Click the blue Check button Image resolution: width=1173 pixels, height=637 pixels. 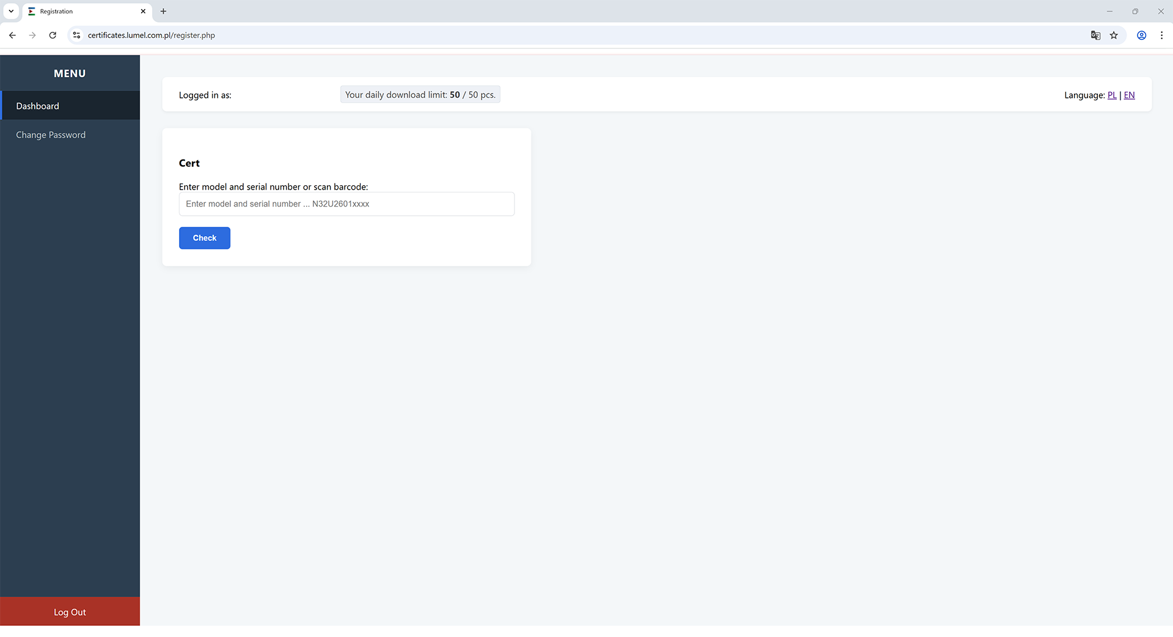(205, 238)
